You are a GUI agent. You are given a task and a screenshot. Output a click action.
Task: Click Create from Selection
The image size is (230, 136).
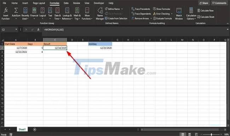click(x=116, y=18)
